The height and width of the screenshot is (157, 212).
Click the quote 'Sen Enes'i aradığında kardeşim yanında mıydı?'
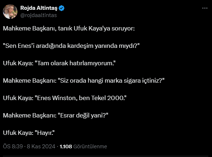71,46
